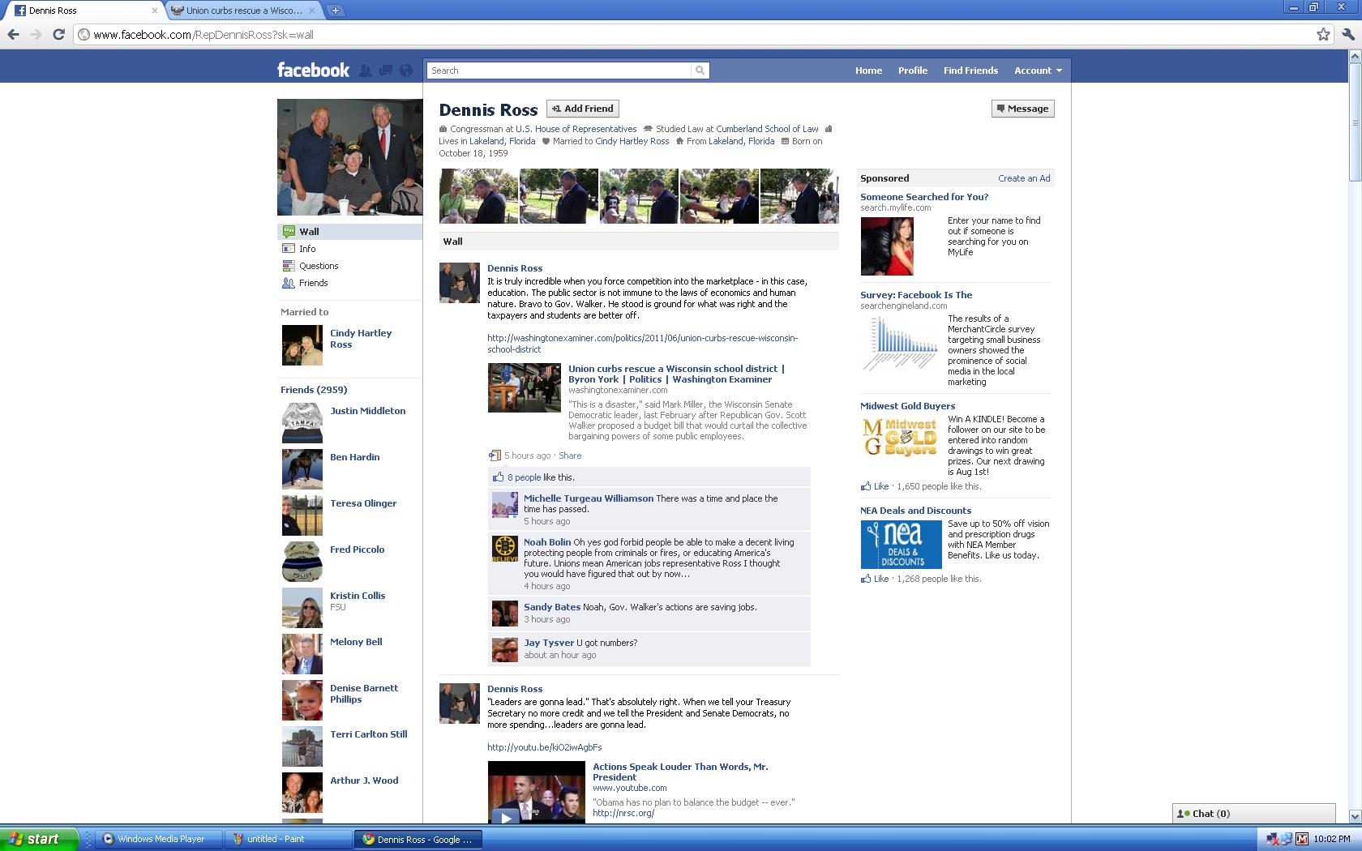Open Friends (2959) list link
The width and height of the screenshot is (1362, 851).
(314, 390)
